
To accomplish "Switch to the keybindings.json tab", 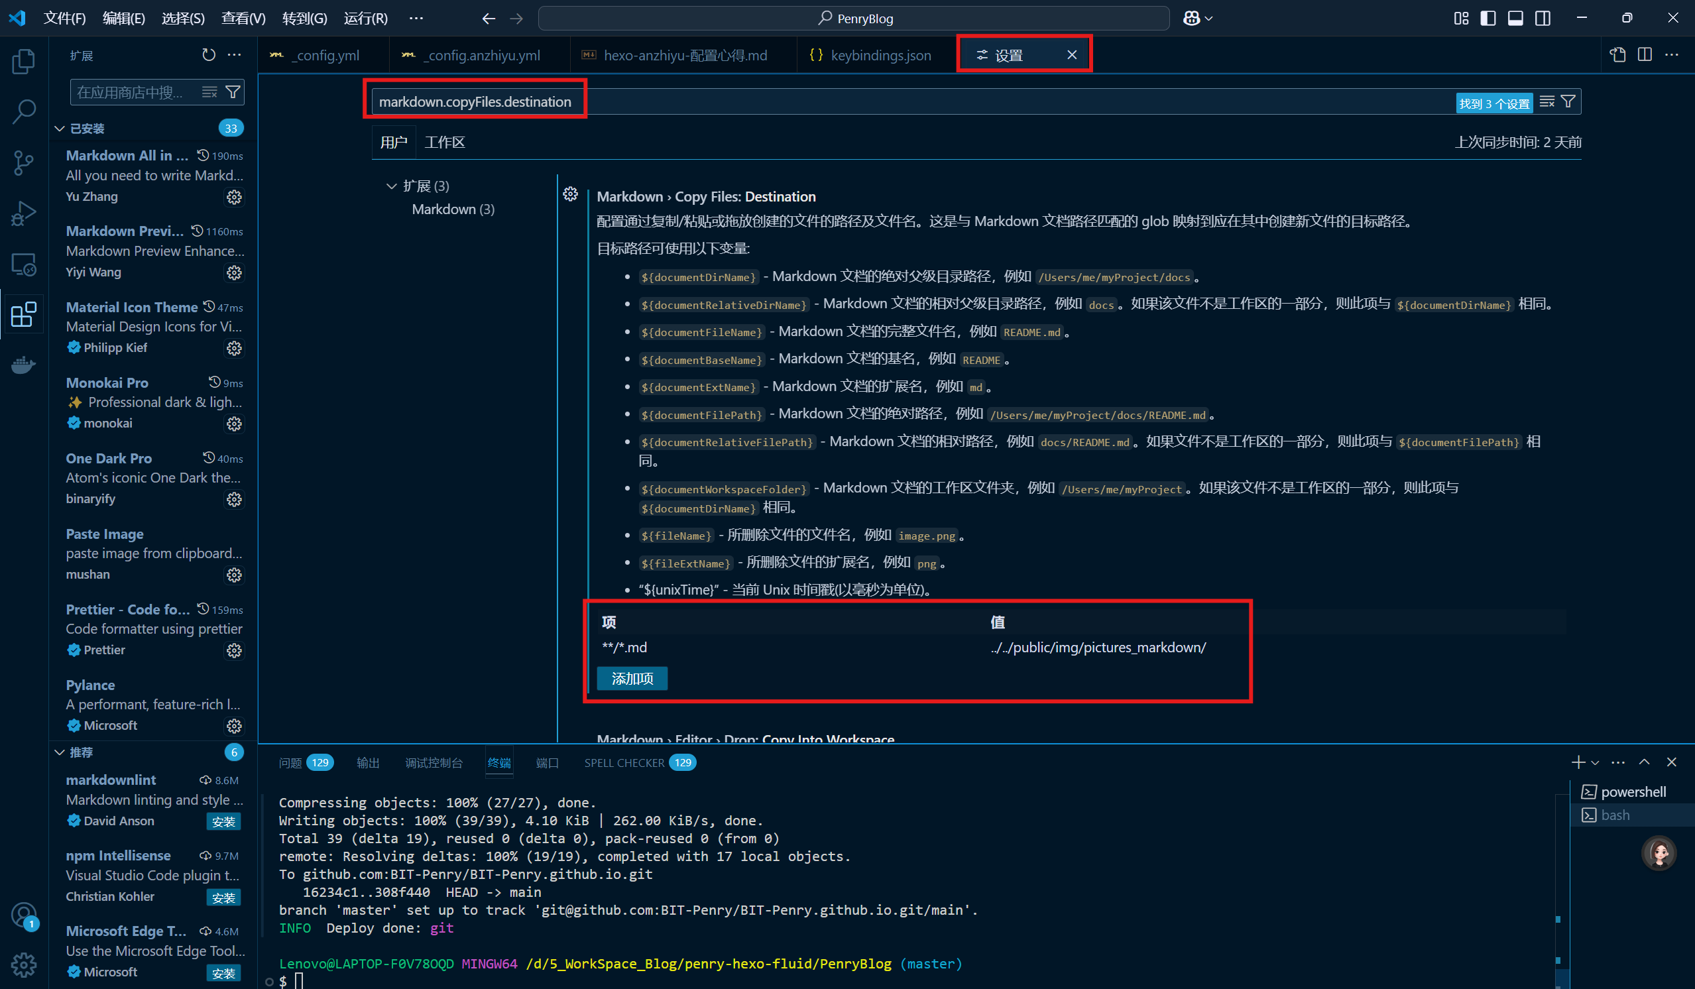I will tap(880, 55).
